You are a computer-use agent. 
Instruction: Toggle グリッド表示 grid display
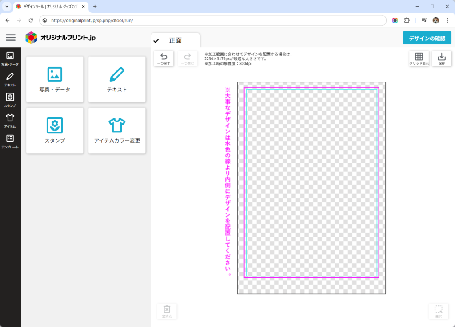(x=419, y=58)
